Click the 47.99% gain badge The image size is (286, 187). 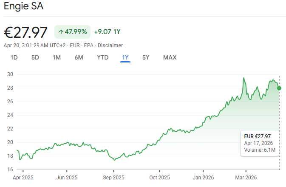[x=72, y=32]
